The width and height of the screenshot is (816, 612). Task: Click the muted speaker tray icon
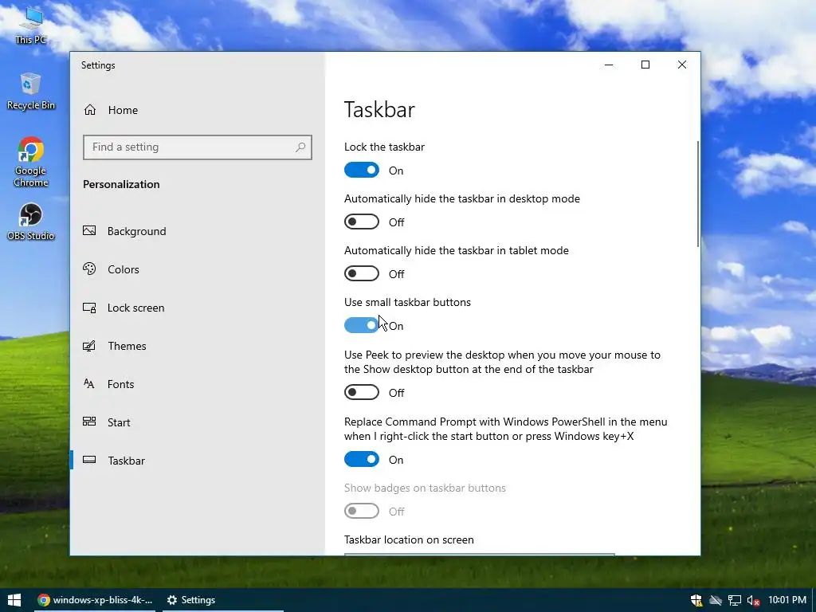tap(753, 600)
